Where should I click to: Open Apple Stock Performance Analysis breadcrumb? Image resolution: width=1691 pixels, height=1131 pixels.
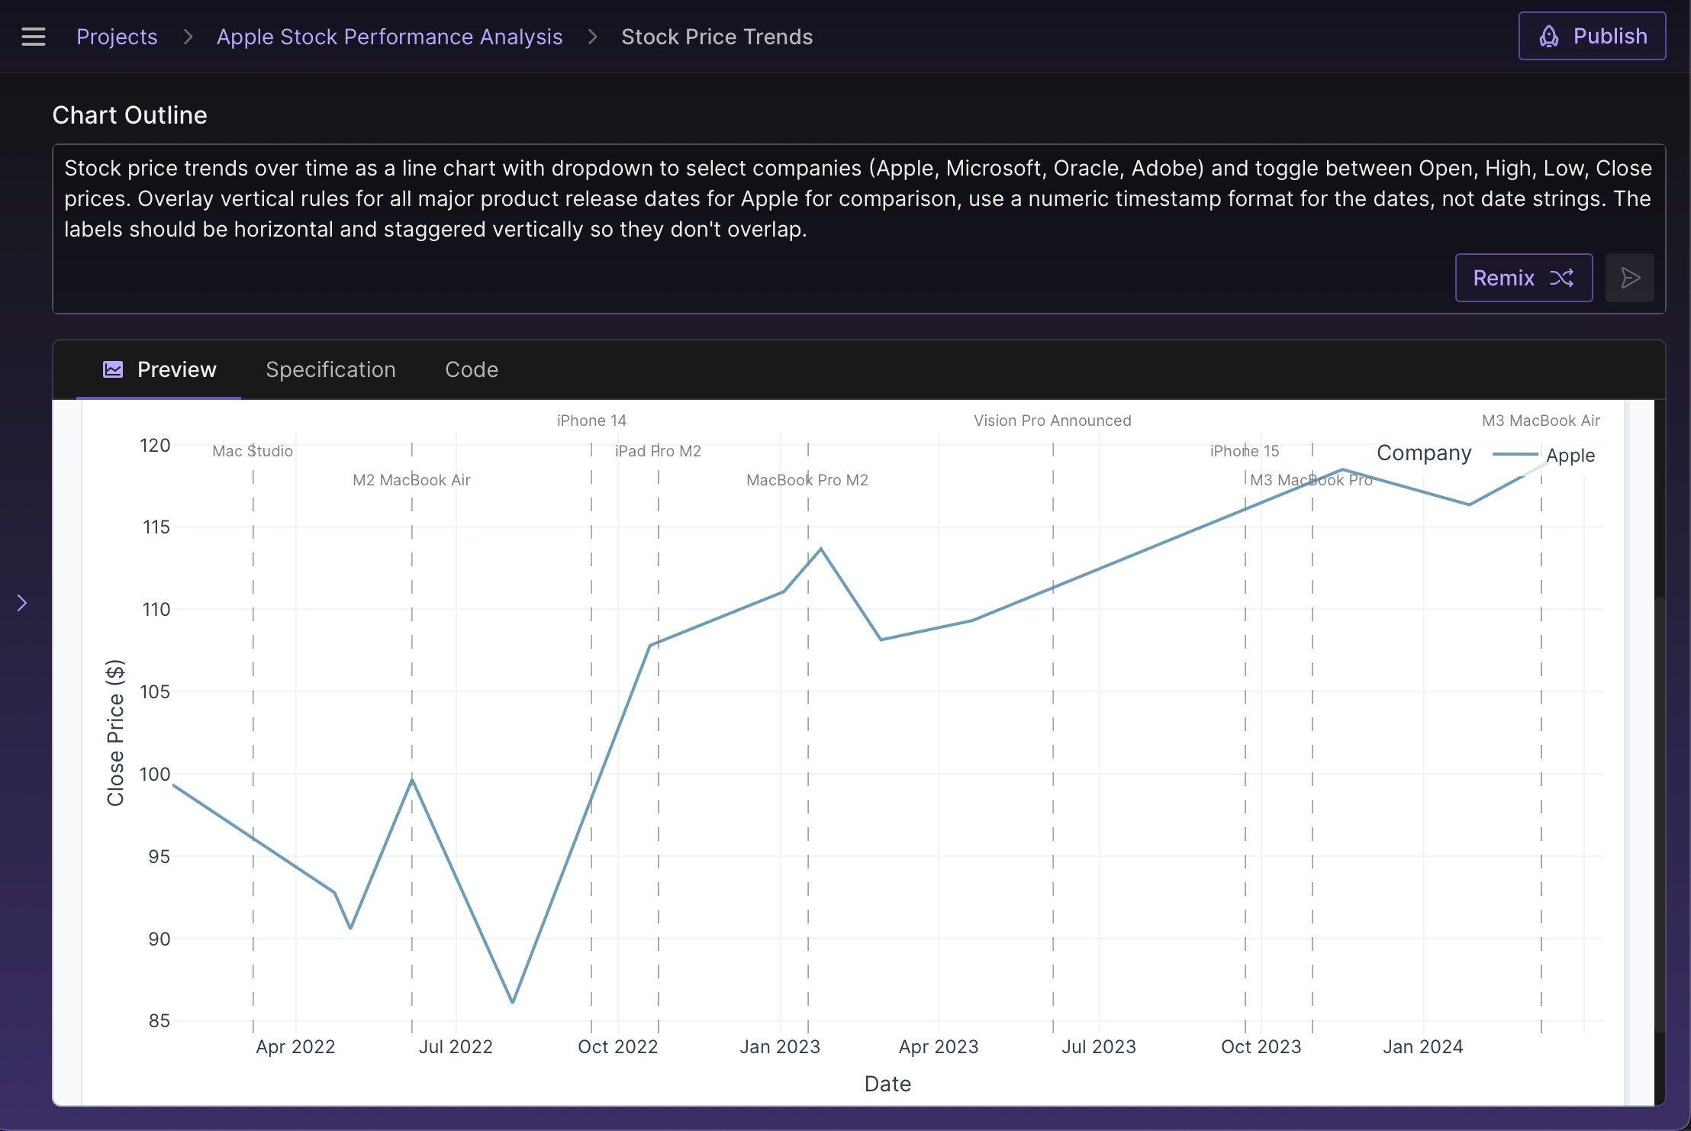click(389, 37)
